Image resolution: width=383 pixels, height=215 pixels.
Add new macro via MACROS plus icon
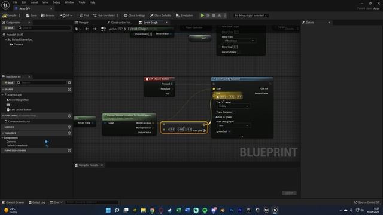coord(69,127)
